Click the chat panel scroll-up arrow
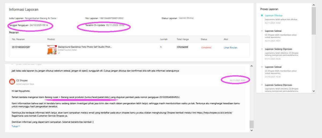The width and height of the screenshot is (322, 138). click(x=251, y=66)
